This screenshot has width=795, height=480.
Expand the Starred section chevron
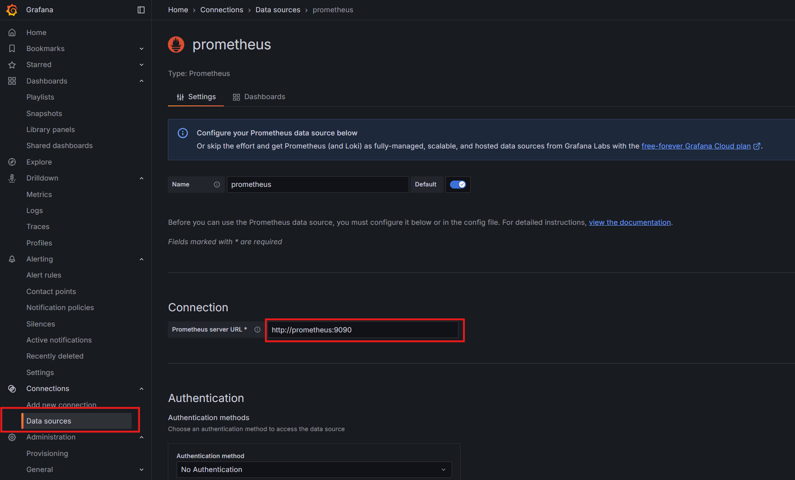142,65
